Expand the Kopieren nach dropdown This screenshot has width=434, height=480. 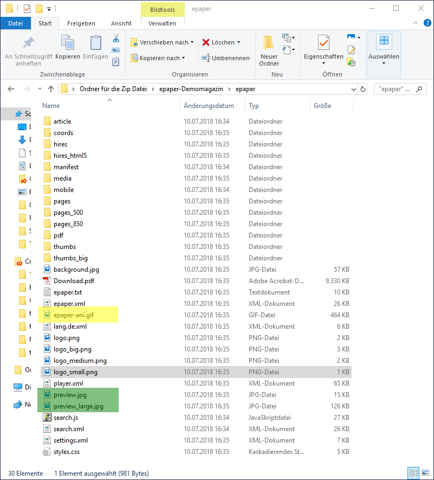(183, 58)
